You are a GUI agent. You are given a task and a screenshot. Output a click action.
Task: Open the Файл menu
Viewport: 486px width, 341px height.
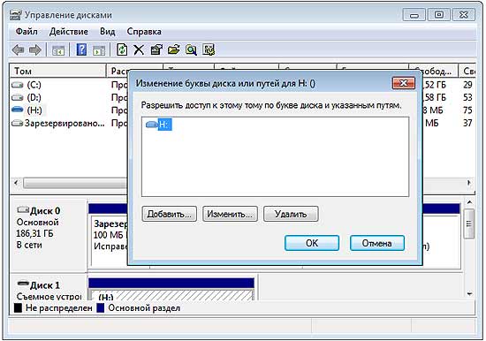tap(27, 32)
